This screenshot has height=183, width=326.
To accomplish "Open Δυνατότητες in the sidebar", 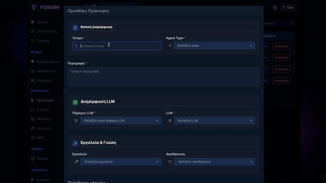I will tap(44, 31).
